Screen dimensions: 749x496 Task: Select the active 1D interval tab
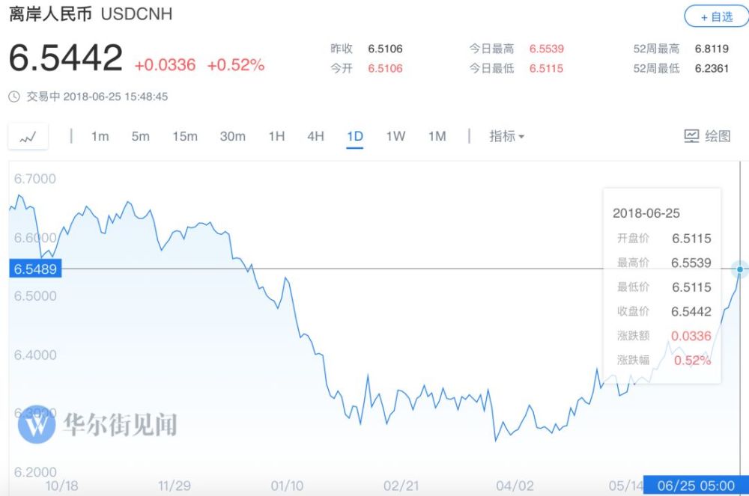tap(354, 136)
